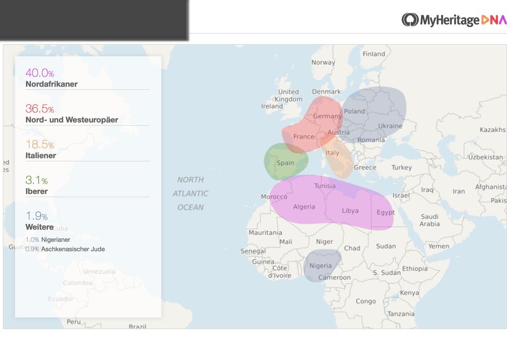
Task: Open the Aschkenasischer Jude 0.9% sub-entry
Action: (65, 249)
